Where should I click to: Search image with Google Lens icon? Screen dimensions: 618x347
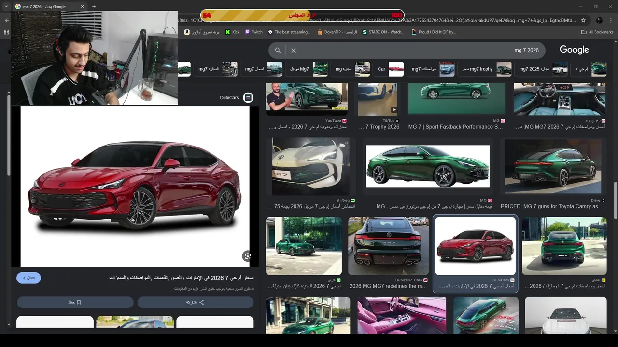click(247, 256)
